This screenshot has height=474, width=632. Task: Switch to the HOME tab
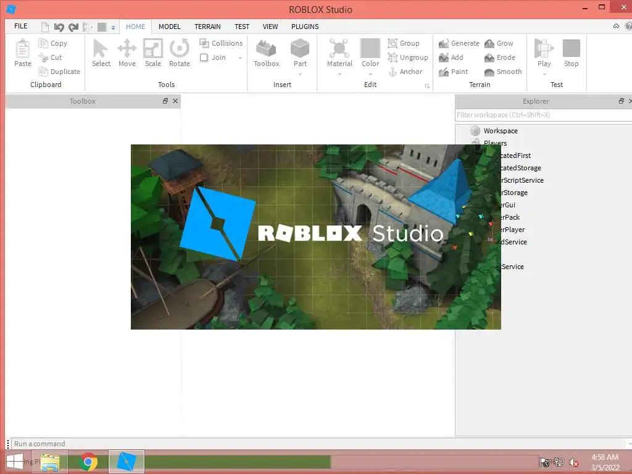click(135, 27)
